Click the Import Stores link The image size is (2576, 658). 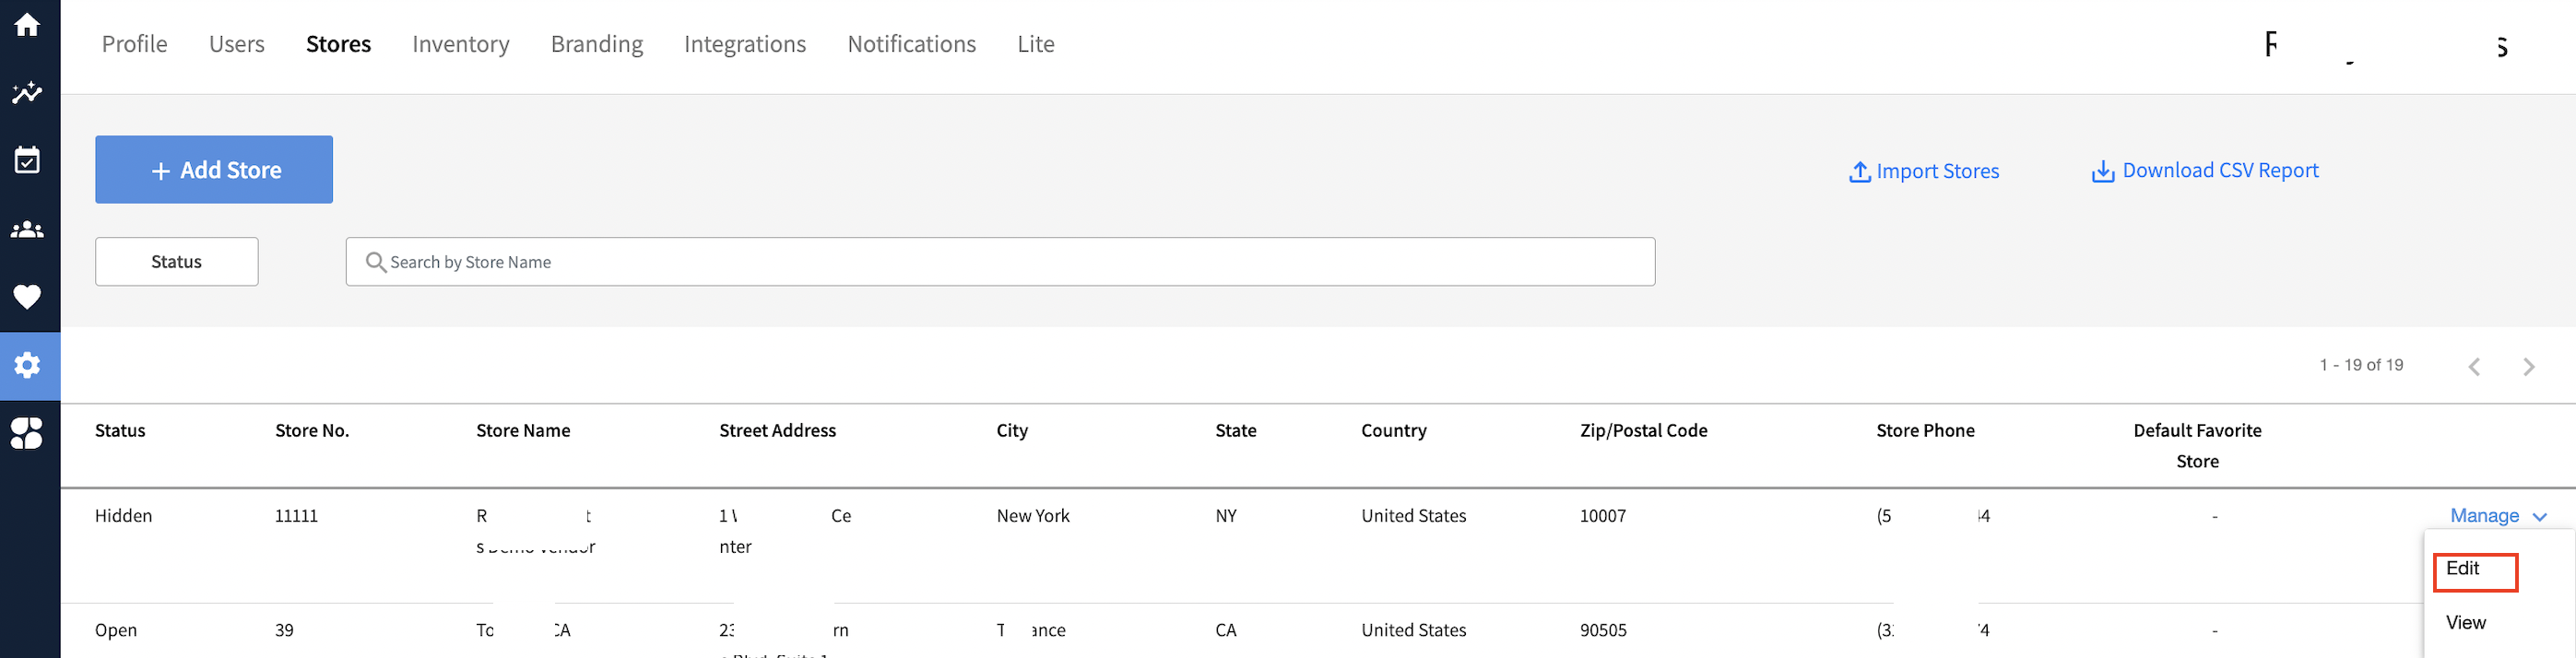tap(1923, 171)
